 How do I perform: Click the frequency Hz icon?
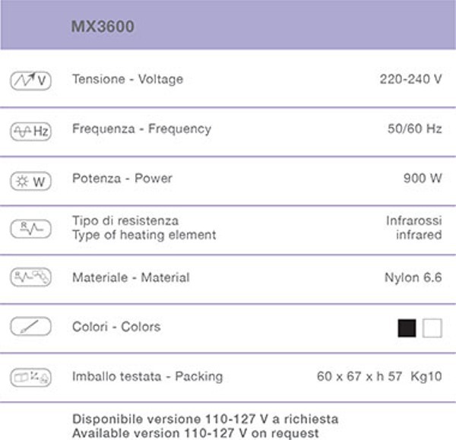point(30,131)
